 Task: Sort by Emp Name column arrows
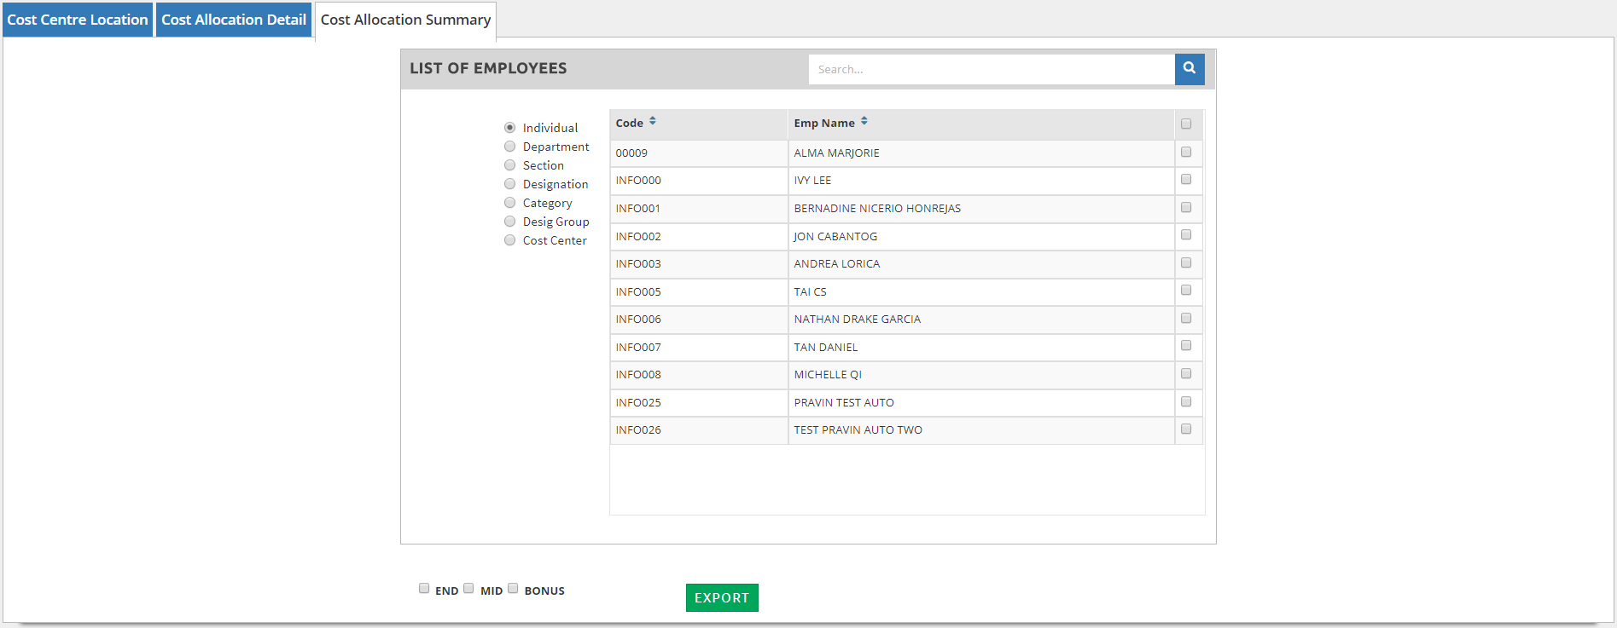[x=864, y=122]
